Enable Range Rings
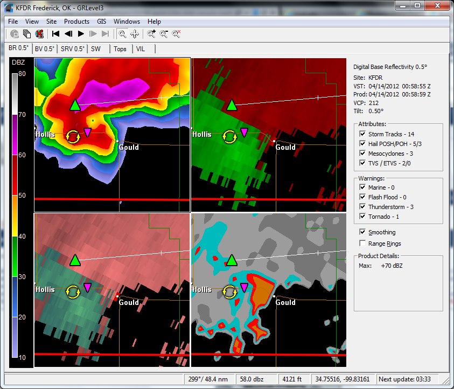This screenshot has height=389, width=454. coord(362,244)
